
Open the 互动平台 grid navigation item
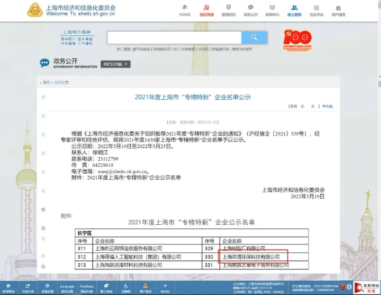pos(316,10)
